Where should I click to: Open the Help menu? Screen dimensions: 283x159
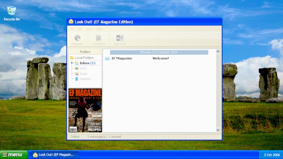[99, 29]
